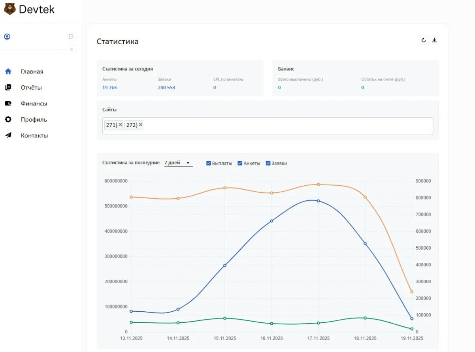The height and width of the screenshot is (352, 475).
Task: Click inside the Сайты selection field
Action: 285,126
